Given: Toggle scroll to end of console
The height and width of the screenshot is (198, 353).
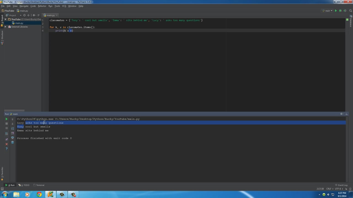Looking at the screenshot, I should 12,133.
